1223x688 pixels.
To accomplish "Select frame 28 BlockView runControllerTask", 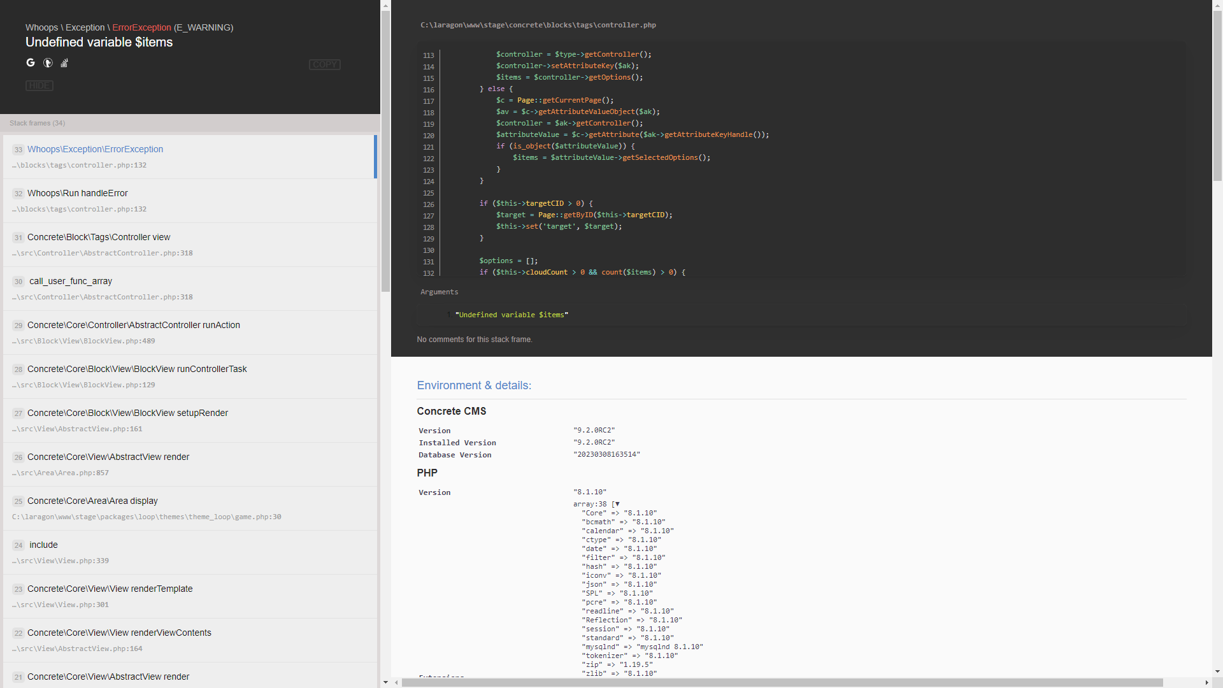I will (x=138, y=369).
